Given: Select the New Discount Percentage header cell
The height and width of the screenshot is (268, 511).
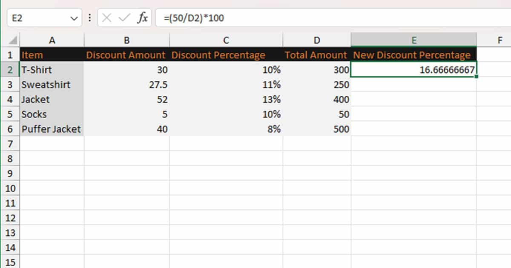Looking at the screenshot, I should coord(413,54).
